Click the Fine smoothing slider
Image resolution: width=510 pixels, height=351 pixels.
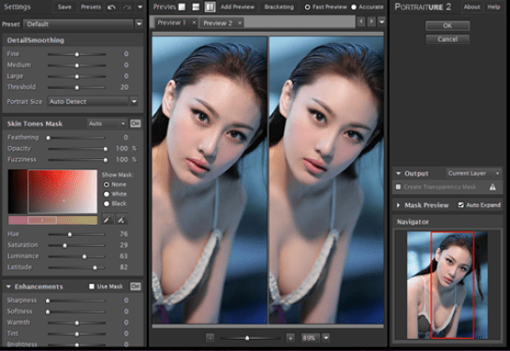pyautogui.click(x=77, y=54)
